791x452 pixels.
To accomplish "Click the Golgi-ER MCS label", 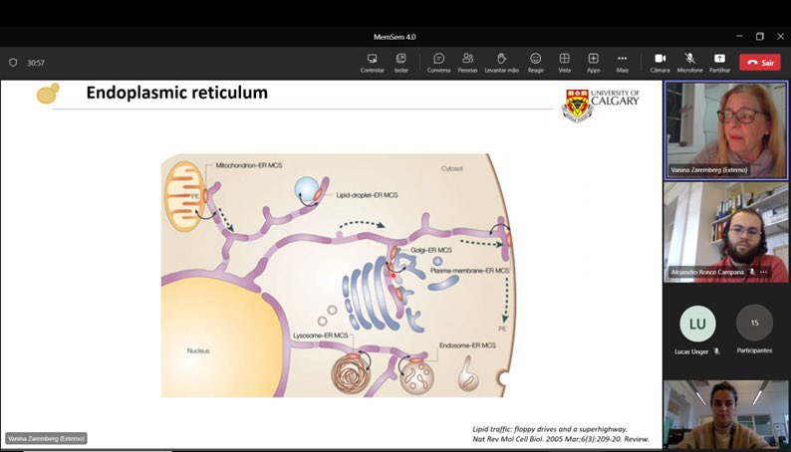I will 430,250.
